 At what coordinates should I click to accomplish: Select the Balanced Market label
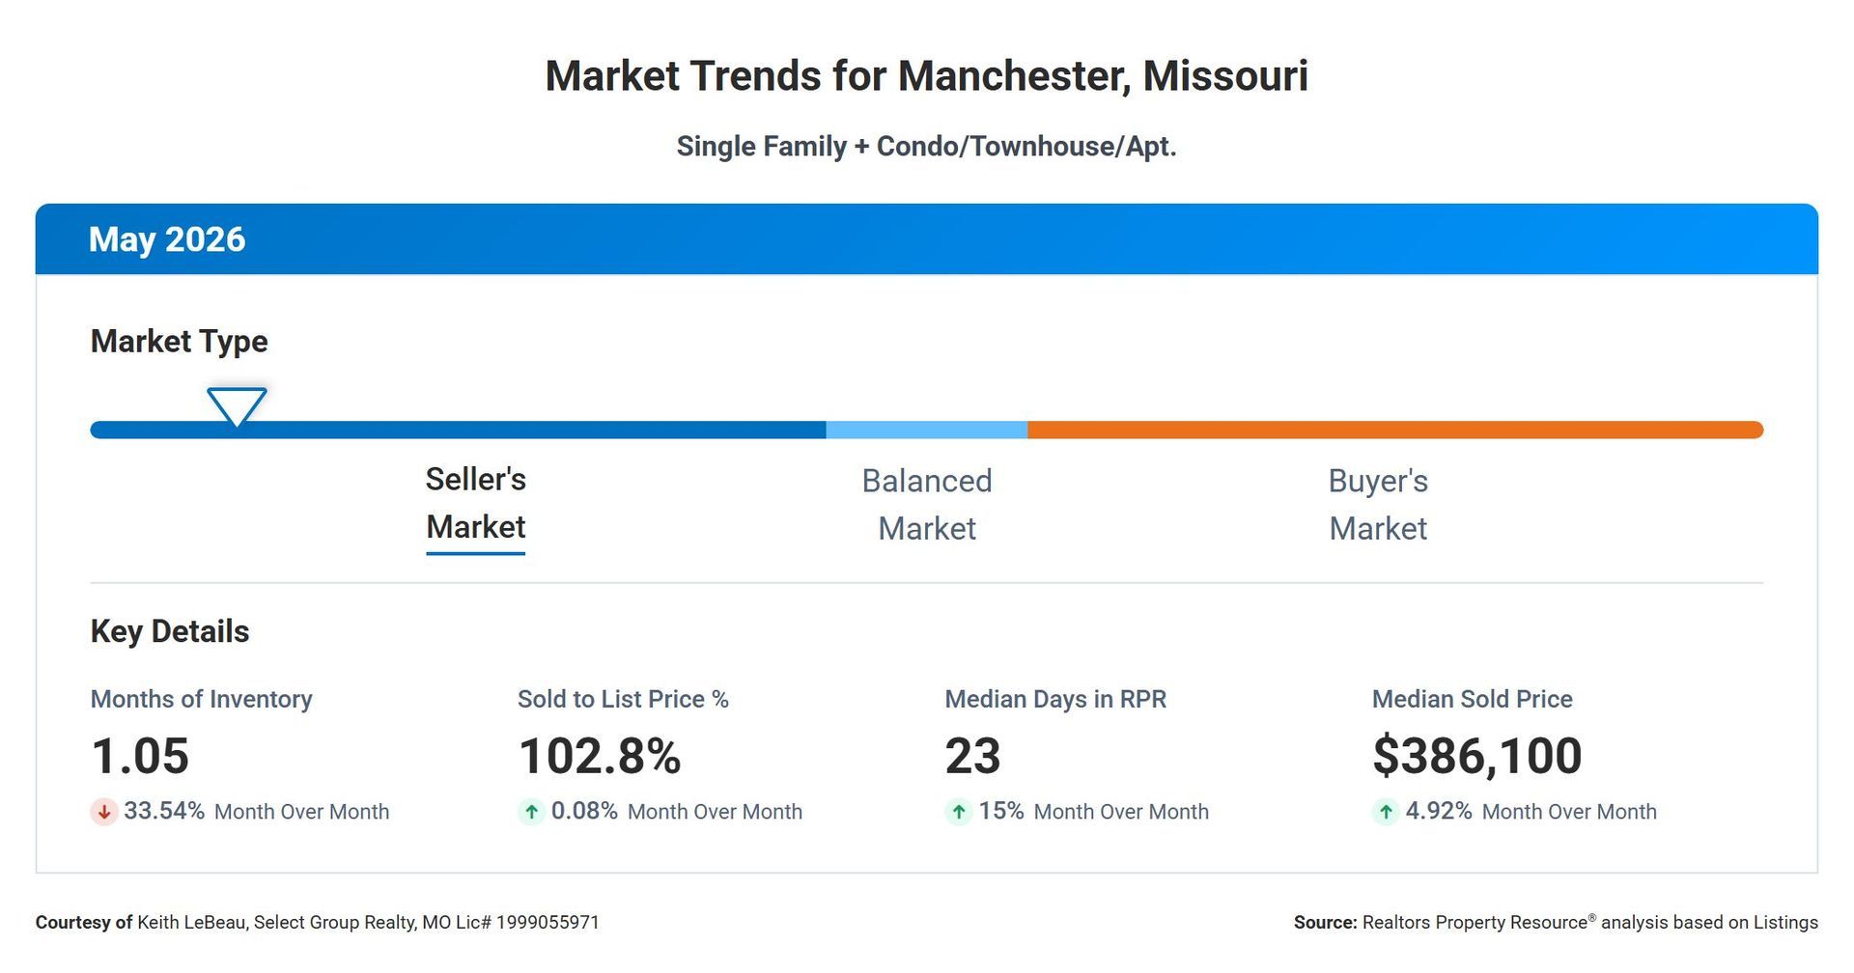(x=927, y=505)
